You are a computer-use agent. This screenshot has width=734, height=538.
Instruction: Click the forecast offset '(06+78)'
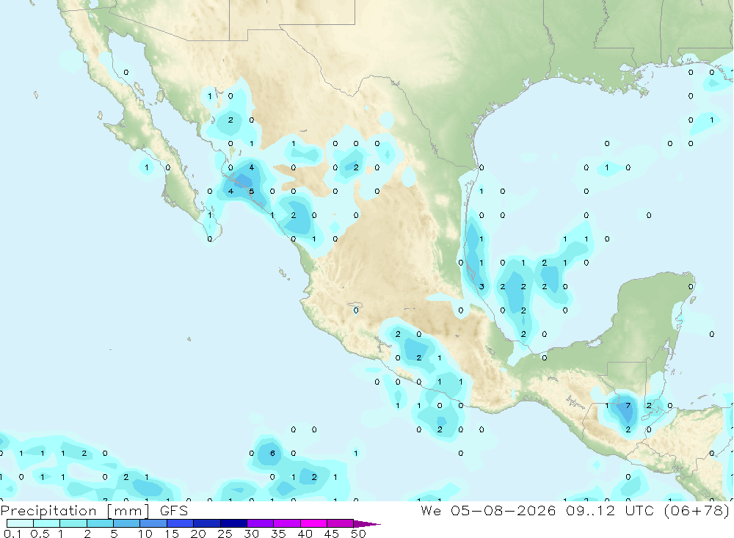[x=697, y=510]
